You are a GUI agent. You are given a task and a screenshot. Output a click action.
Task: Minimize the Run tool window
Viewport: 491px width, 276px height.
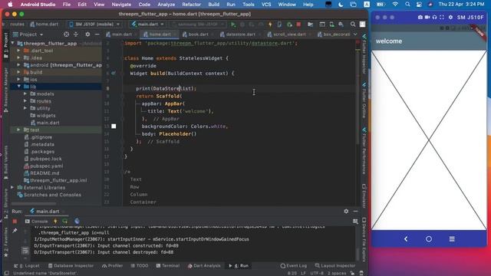(355, 212)
